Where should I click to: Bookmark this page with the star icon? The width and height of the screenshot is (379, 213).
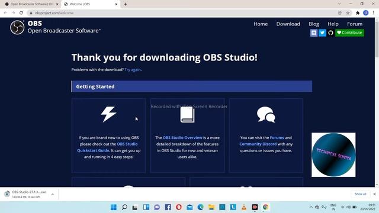click(348, 13)
